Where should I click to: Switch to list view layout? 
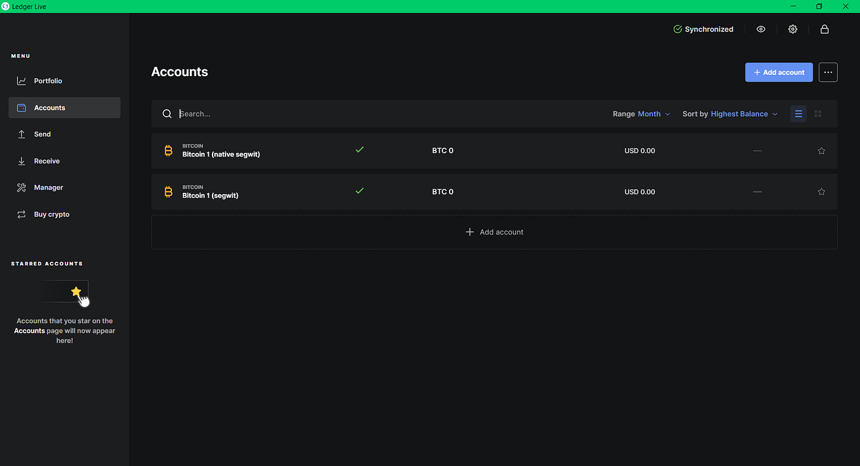pyautogui.click(x=799, y=114)
